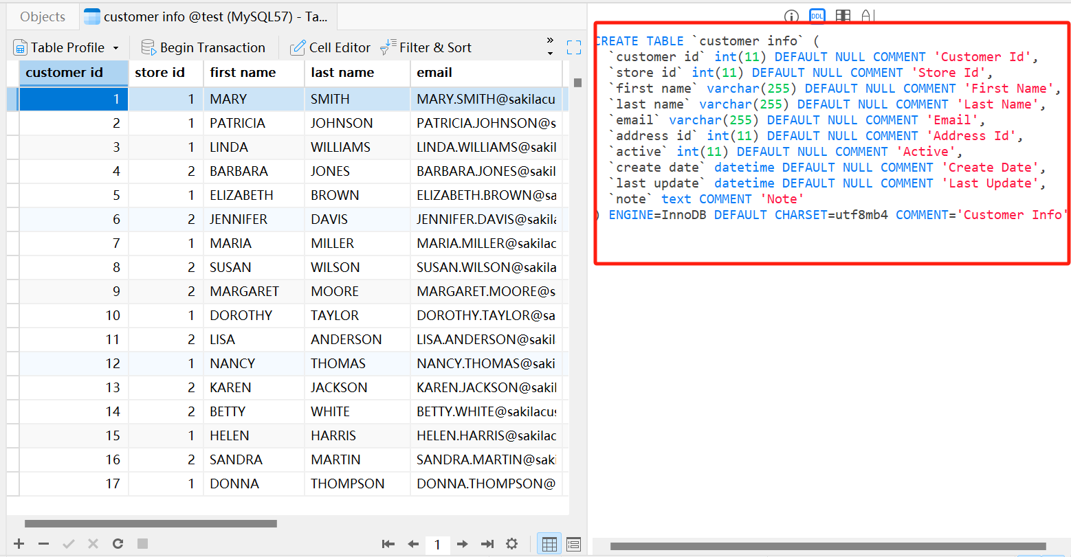This screenshot has height=557, width=1071.
Task: Select the last name column header
Action: click(357, 73)
